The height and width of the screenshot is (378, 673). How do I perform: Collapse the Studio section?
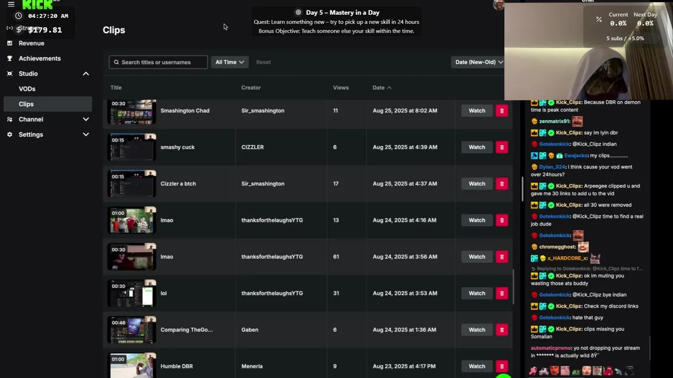tap(86, 73)
